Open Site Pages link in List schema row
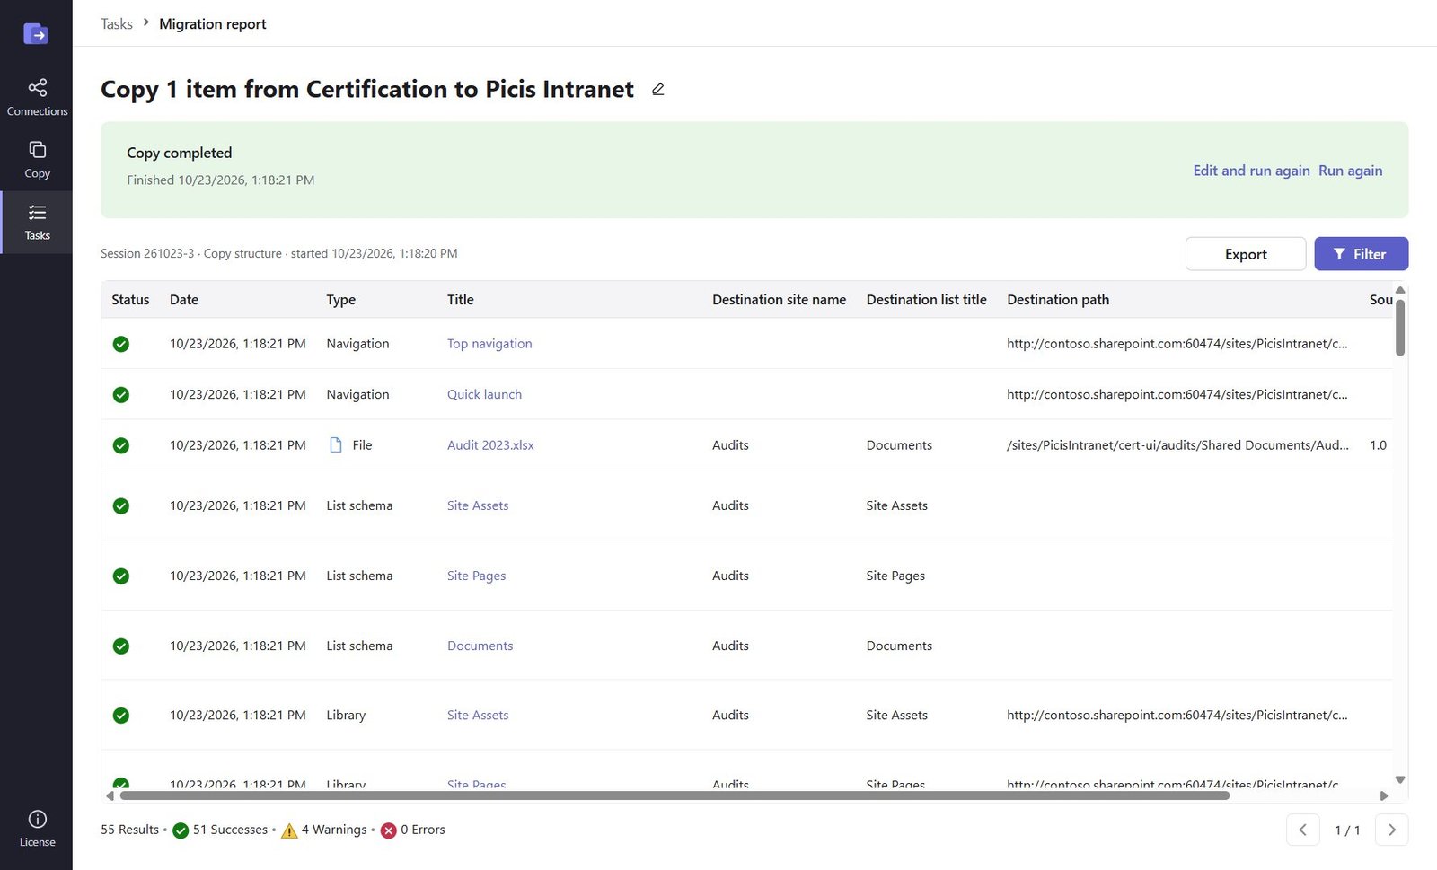The image size is (1437, 870). tap(476, 576)
